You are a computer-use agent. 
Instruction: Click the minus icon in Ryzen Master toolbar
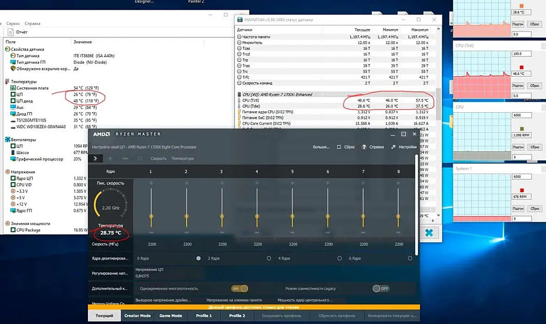125,159
